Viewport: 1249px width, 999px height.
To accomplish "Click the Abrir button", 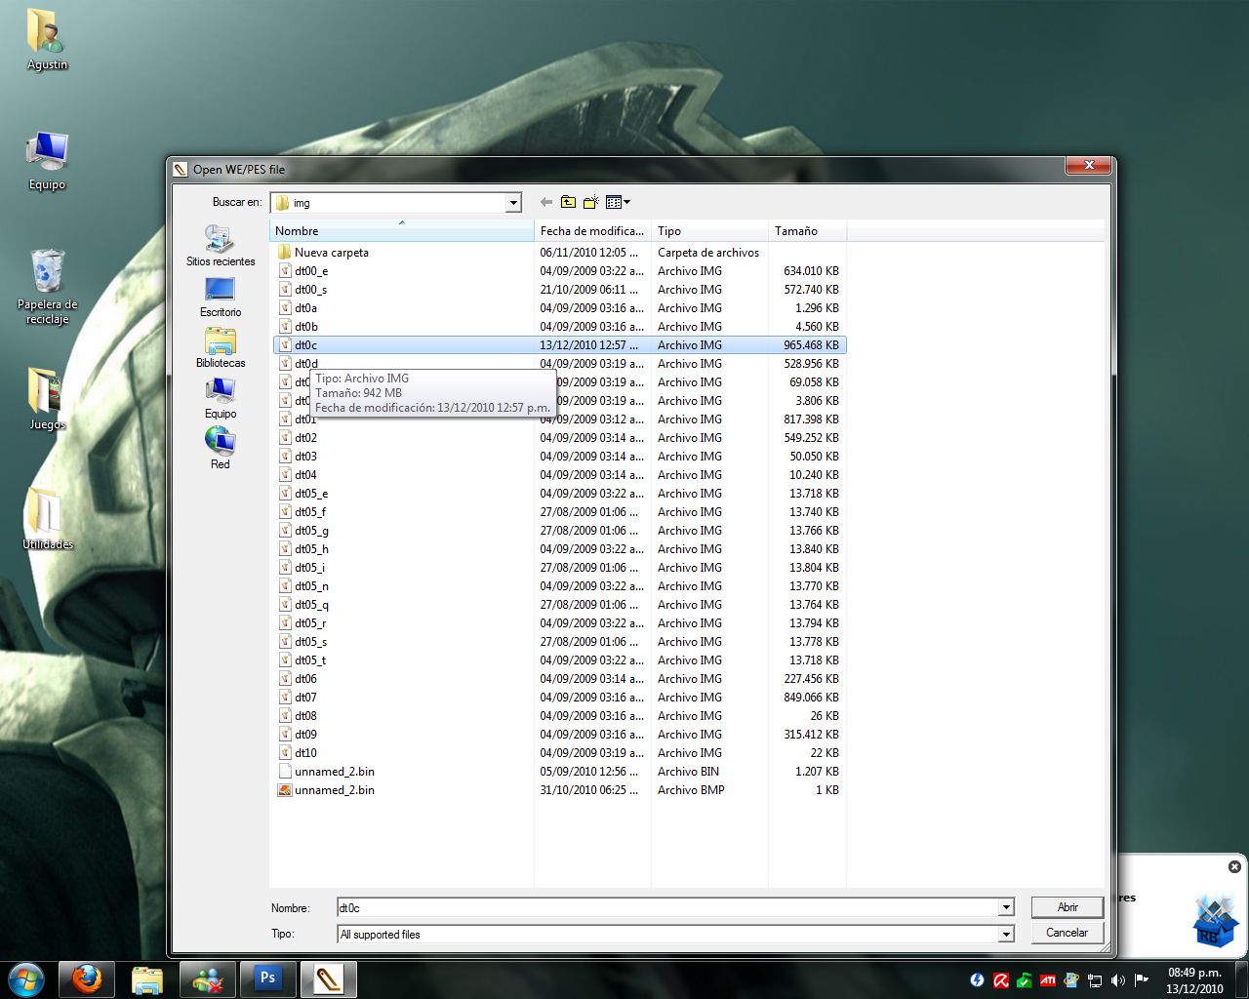I will point(1068,907).
